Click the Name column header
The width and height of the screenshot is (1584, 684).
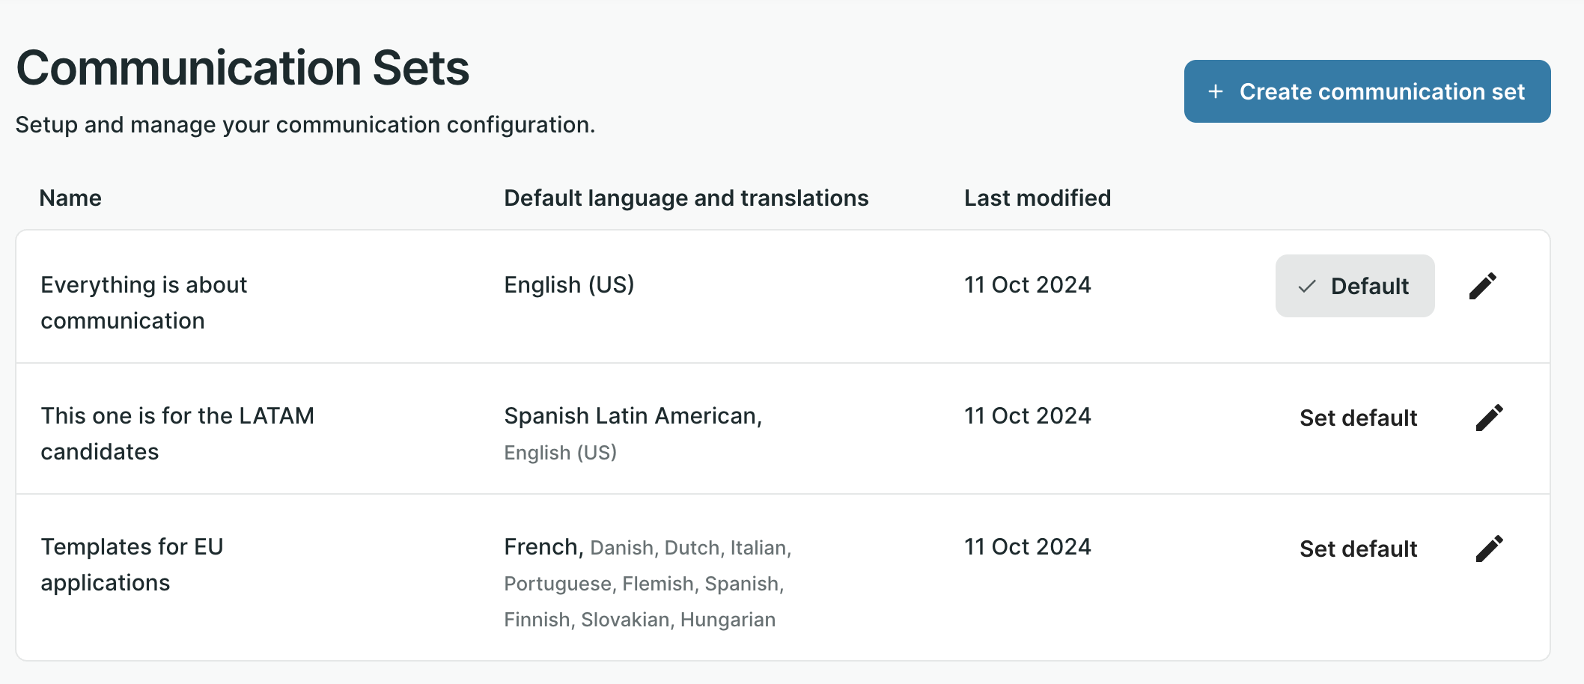[x=70, y=198]
